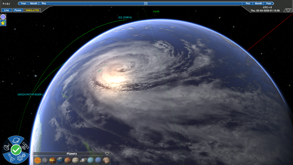The height and width of the screenshot is (165, 293).
Task: Click the timeline slider handle
Action: pos(145,4)
